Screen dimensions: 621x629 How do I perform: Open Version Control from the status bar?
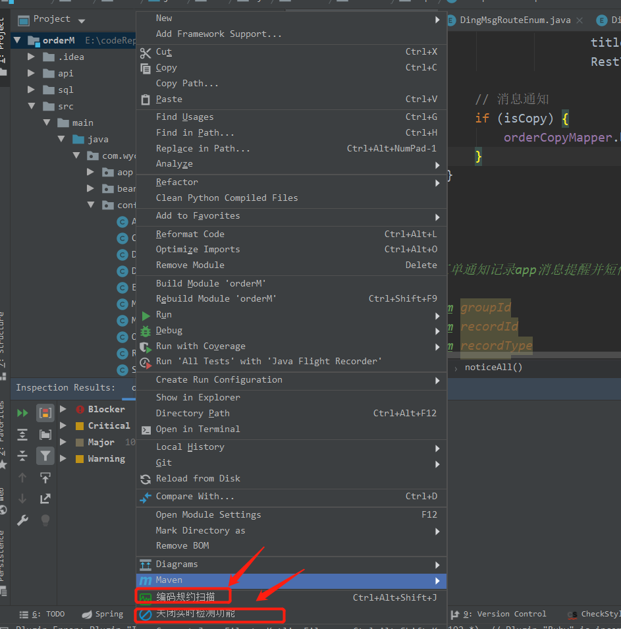click(x=506, y=614)
